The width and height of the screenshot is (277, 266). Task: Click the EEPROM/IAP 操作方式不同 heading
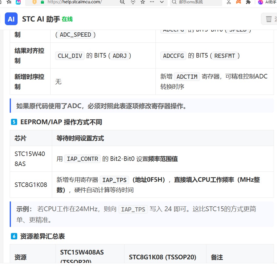click(x=61, y=122)
